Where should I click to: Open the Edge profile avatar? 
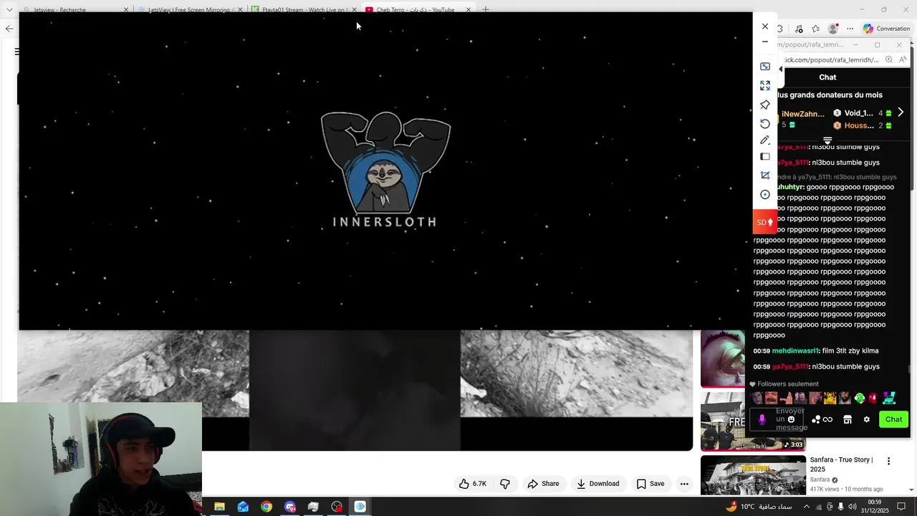pyautogui.click(x=832, y=29)
